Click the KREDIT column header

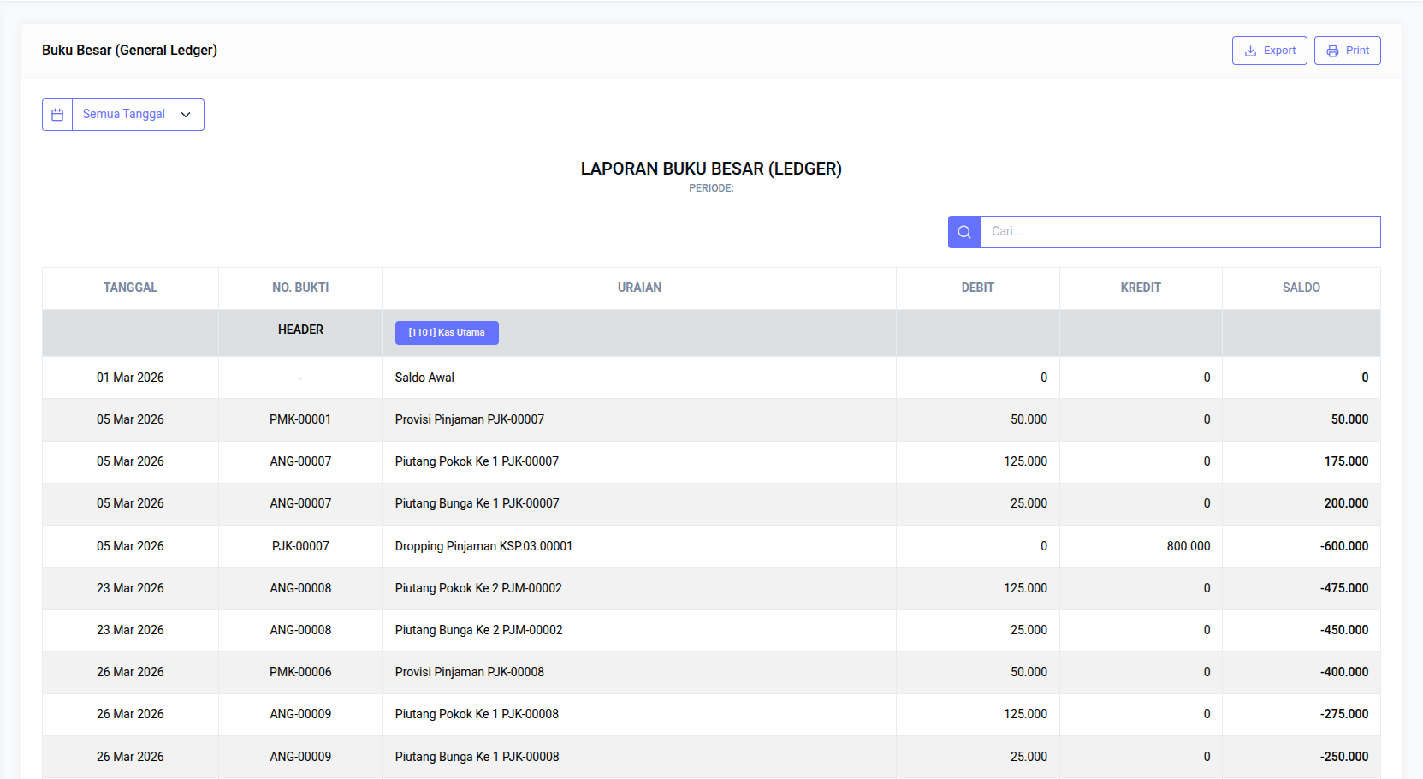[x=1141, y=288]
